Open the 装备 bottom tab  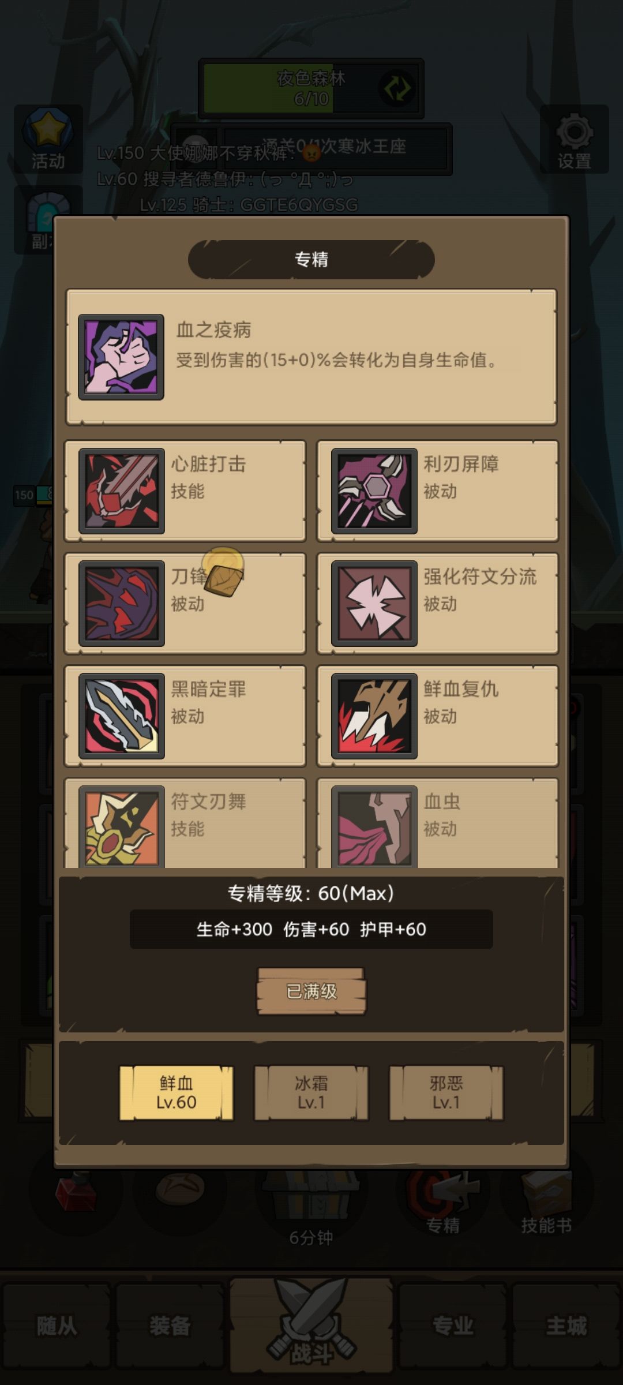pyautogui.click(x=170, y=1326)
